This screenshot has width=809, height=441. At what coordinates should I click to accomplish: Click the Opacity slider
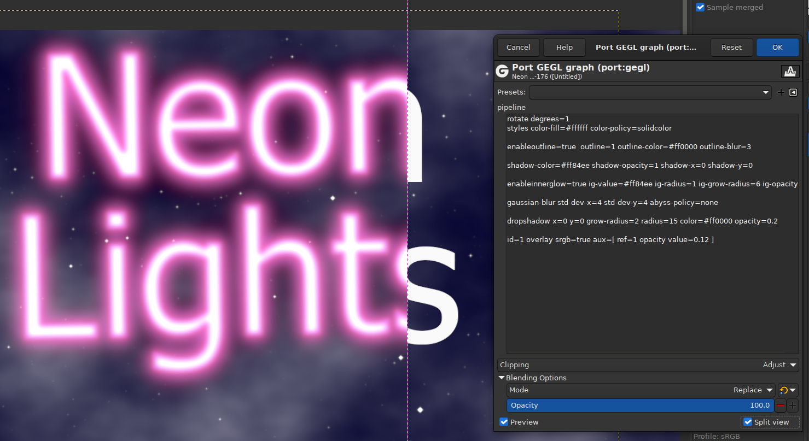pyautogui.click(x=641, y=405)
